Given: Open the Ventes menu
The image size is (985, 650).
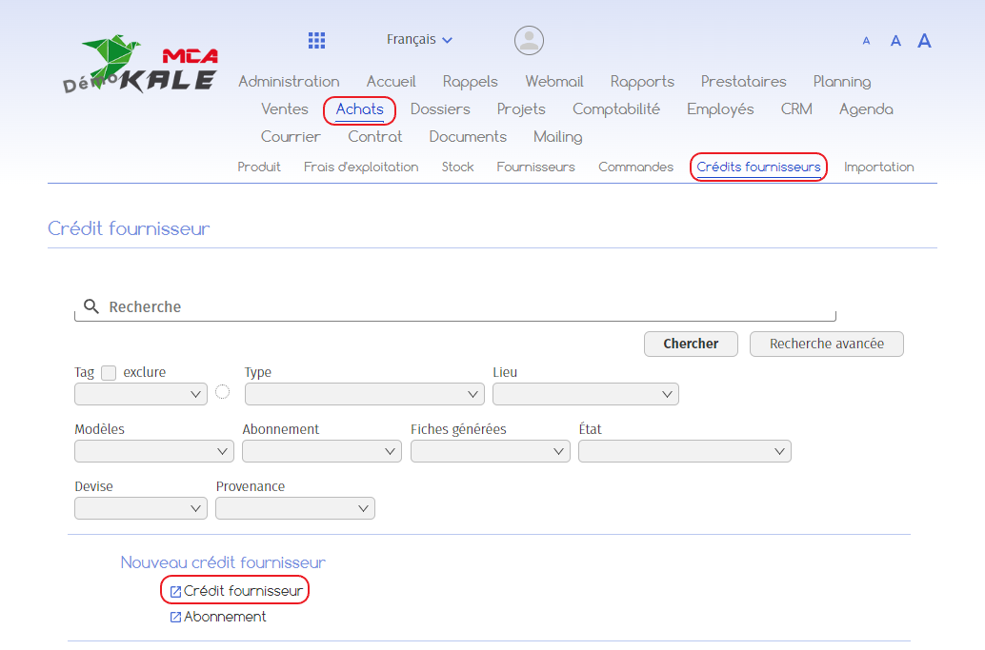Looking at the screenshot, I should pos(284,108).
